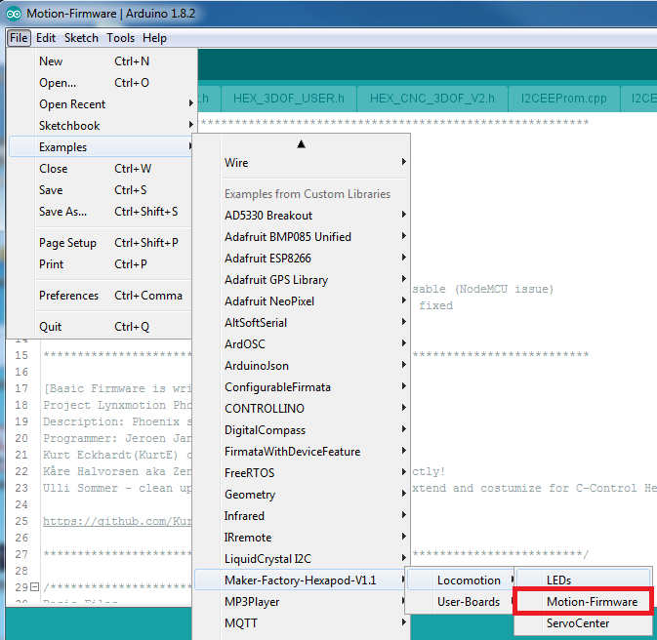Image resolution: width=657 pixels, height=640 pixels.
Task: Select New from the File menu
Action: 101,61
